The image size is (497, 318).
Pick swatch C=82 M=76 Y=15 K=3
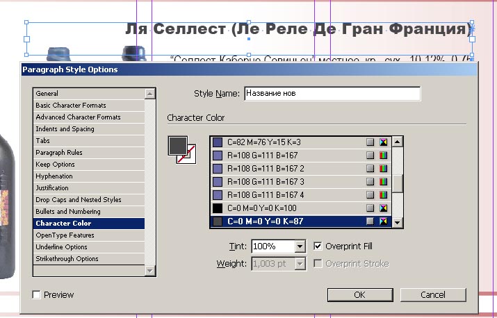pos(301,142)
